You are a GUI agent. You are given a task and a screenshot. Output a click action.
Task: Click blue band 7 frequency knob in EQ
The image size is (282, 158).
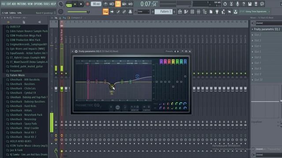pos(185,104)
